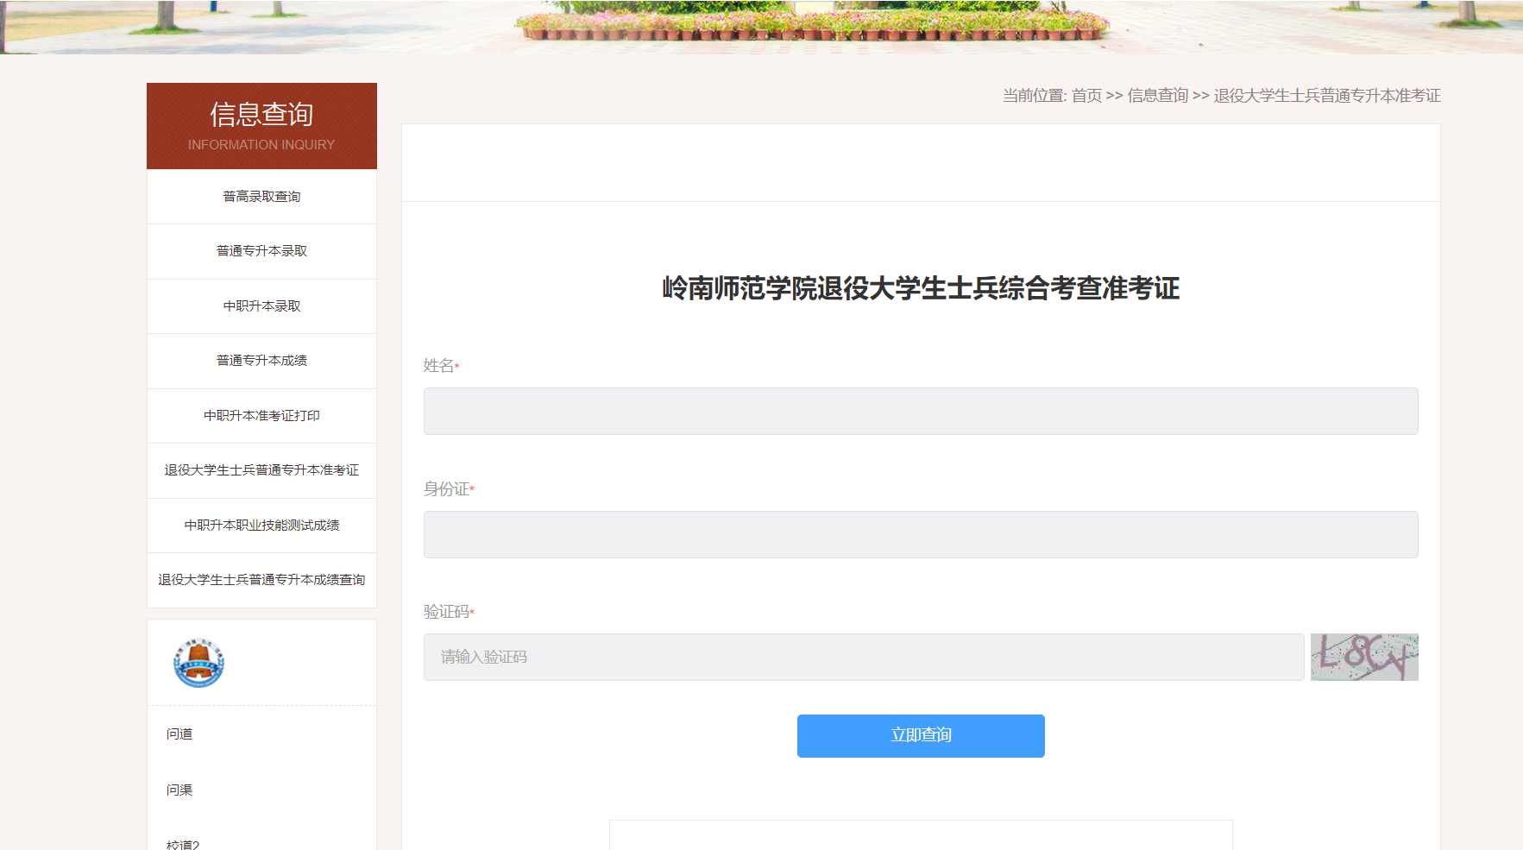Focus the 身份证 input field
Screen dimensions: 1523x850
(x=921, y=534)
